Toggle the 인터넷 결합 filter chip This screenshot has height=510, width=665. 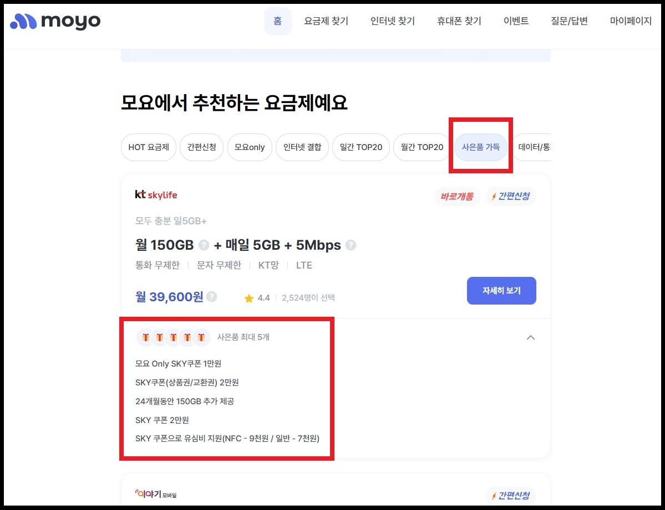(302, 147)
